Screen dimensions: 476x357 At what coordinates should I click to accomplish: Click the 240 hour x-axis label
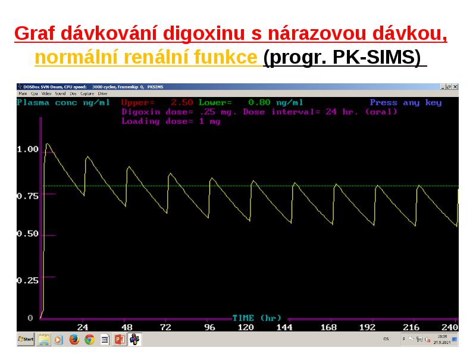(450, 328)
